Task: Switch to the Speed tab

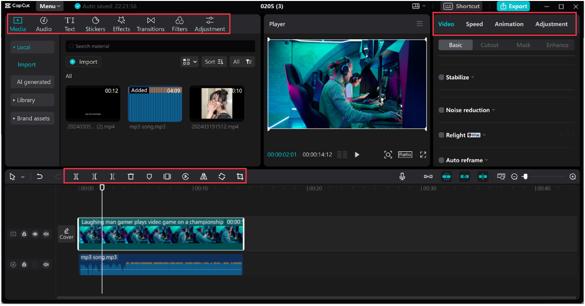Action: (474, 24)
